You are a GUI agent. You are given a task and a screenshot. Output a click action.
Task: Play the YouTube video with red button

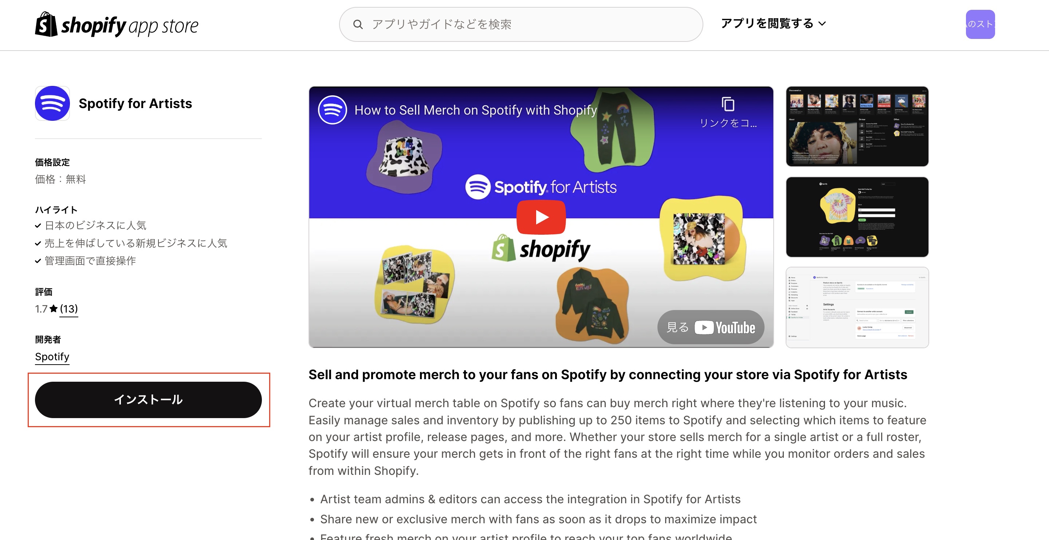tap(541, 217)
